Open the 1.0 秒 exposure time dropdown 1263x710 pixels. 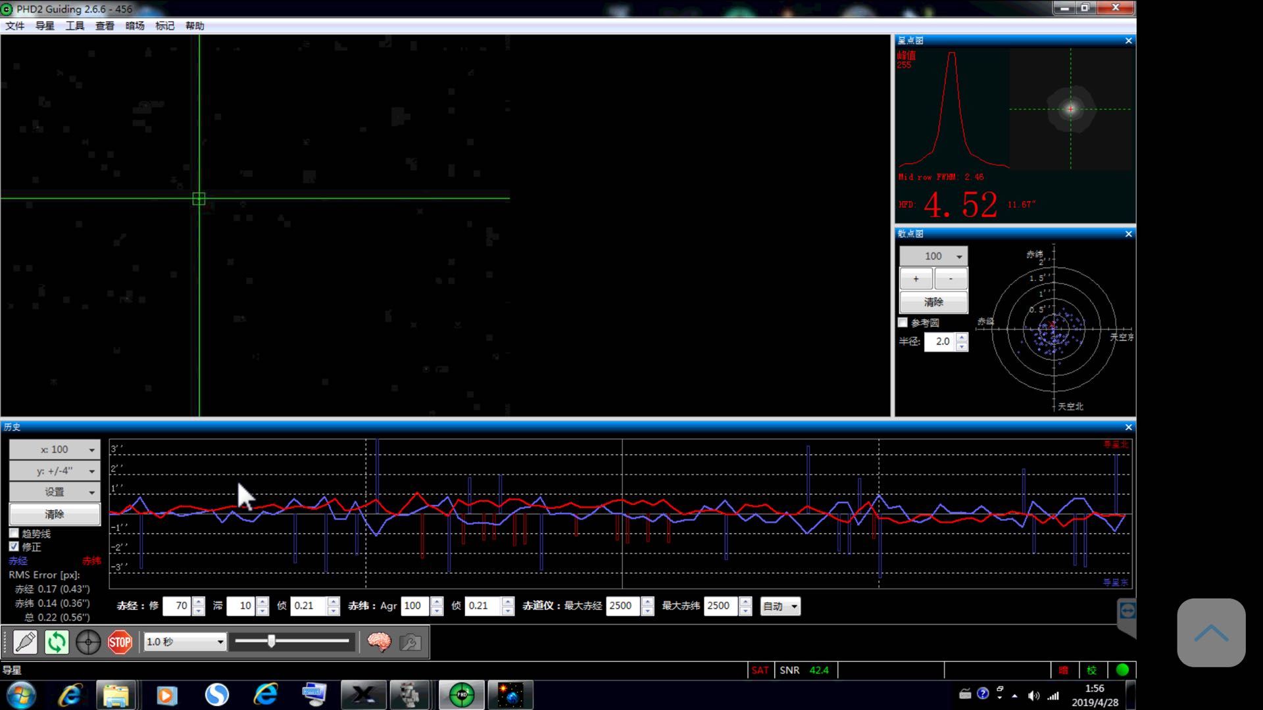pos(185,642)
